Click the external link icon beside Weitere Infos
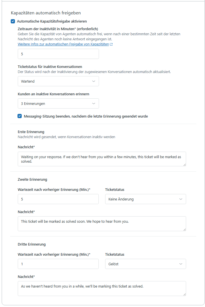 (111, 45)
